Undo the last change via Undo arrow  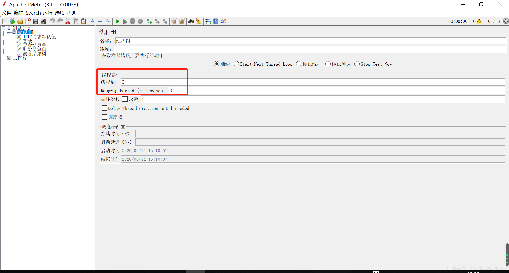[x=52, y=21]
